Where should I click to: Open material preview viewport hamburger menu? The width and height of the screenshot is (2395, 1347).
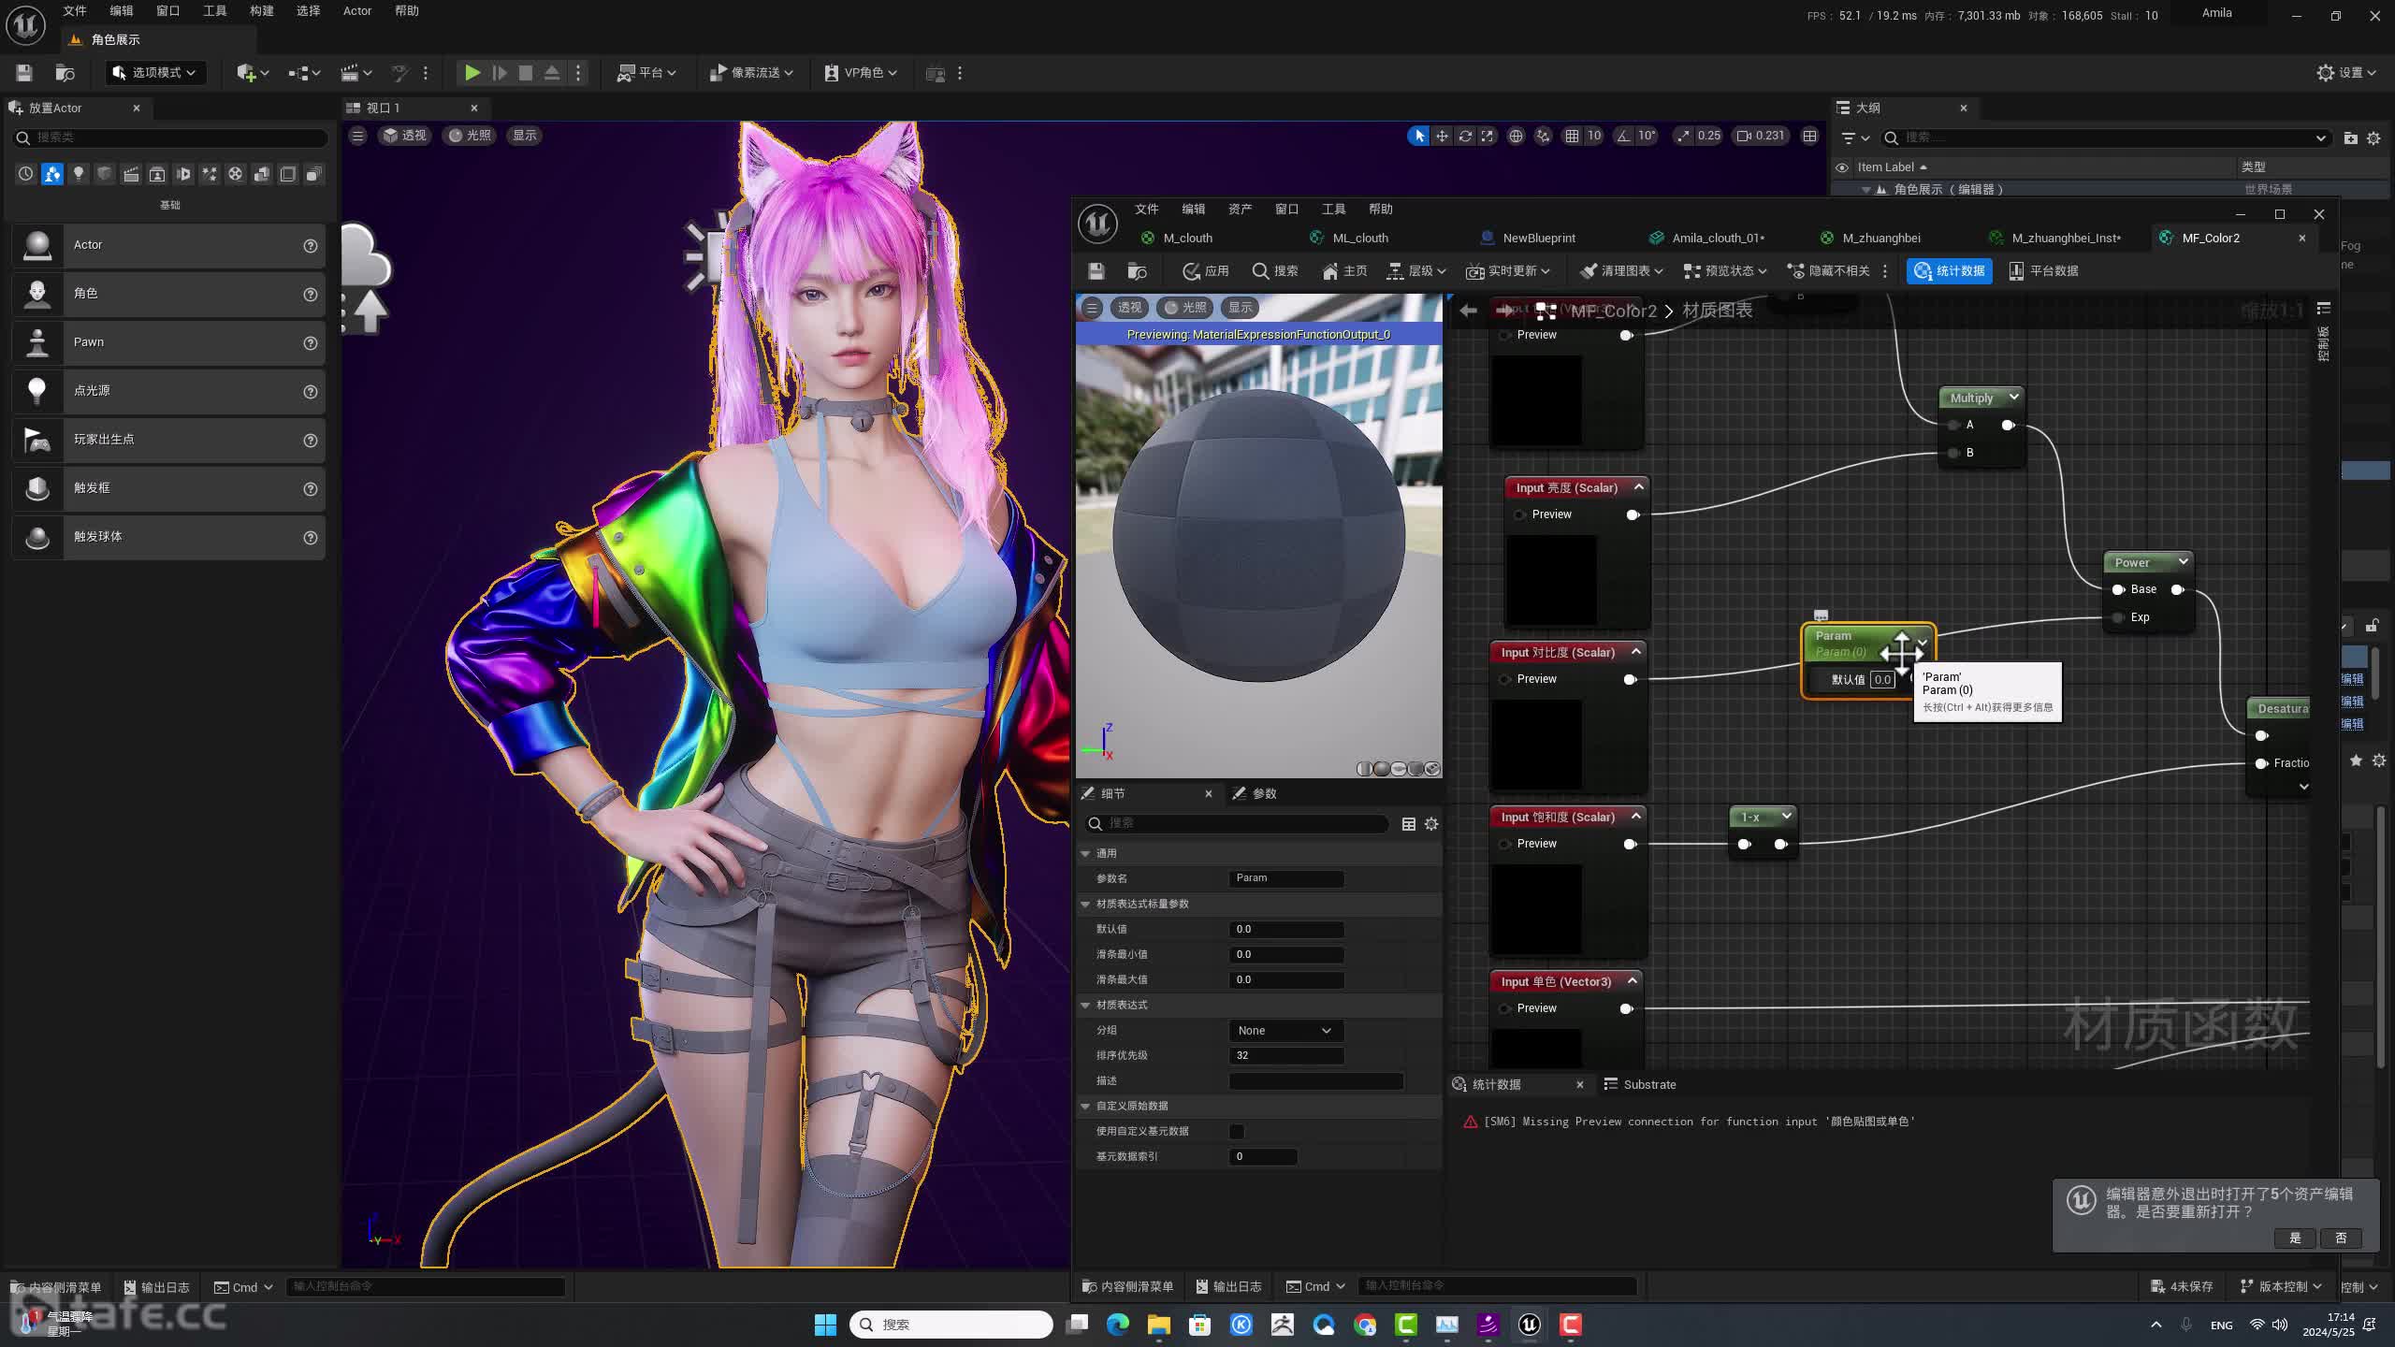[x=1091, y=308]
